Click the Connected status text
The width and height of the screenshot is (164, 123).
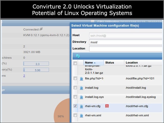click(31, 29)
